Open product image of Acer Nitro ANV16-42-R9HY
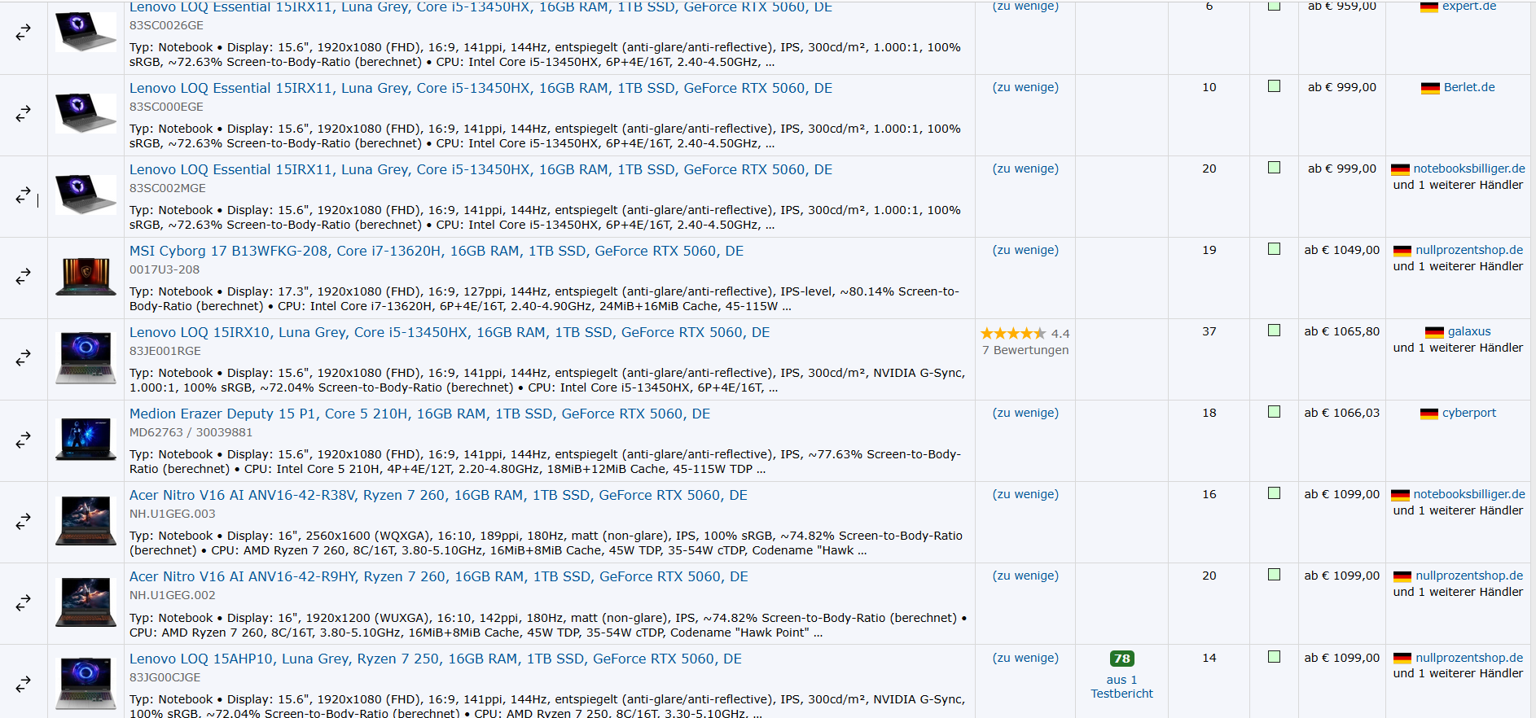The width and height of the screenshot is (1536, 718). (86, 602)
